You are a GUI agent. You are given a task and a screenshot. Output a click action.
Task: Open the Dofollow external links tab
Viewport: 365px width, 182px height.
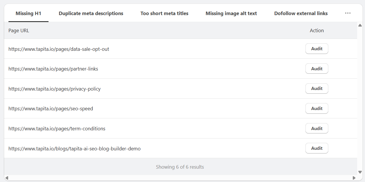click(x=301, y=13)
